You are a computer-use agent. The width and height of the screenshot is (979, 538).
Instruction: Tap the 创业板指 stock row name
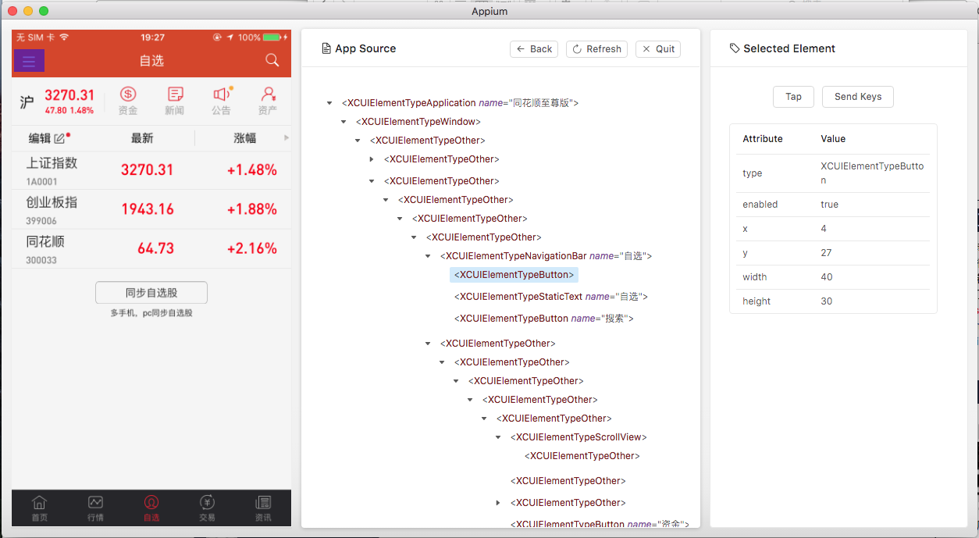click(52, 202)
